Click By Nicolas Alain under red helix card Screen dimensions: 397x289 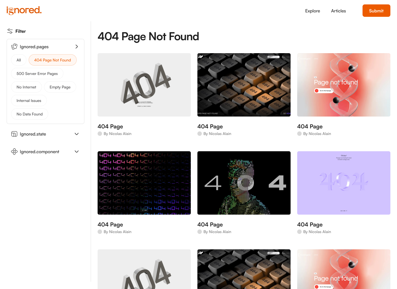click(x=317, y=134)
